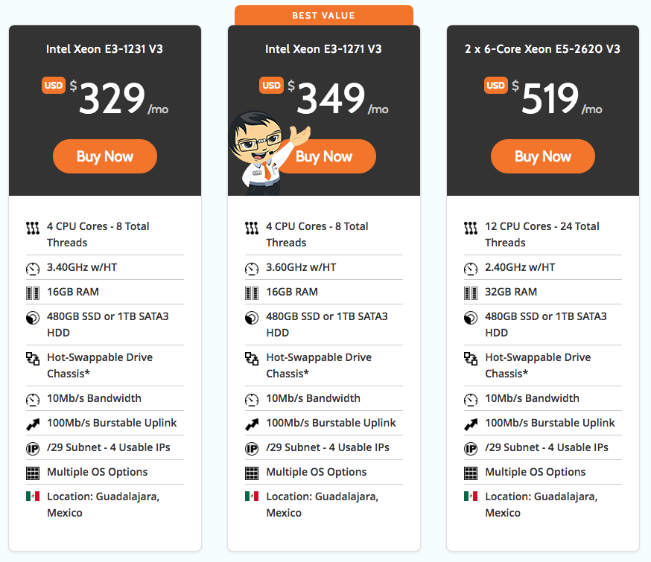The width and height of the screenshot is (651, 562).
Task: Click the CPU cores icon in E3-1231 plan
Action: [x=32, y=227]
